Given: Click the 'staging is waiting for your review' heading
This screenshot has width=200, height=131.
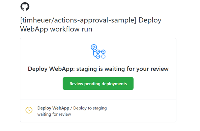Looking at the screenshot, I should 122,69.
